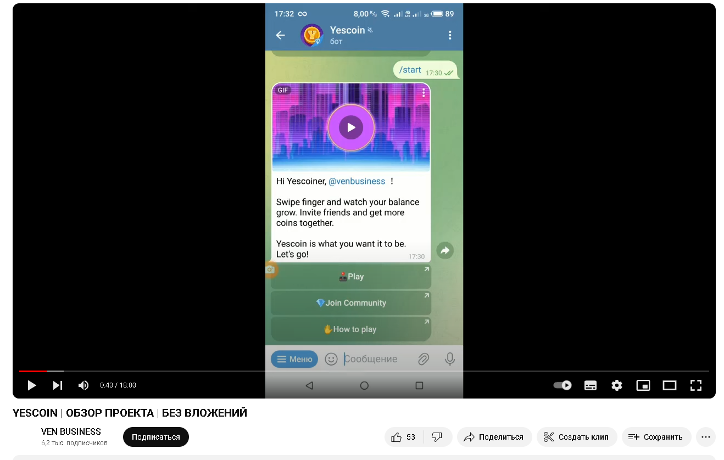Screen dimensions: 724x460
Task: Dislike the video
Action: tap(437, 437)
